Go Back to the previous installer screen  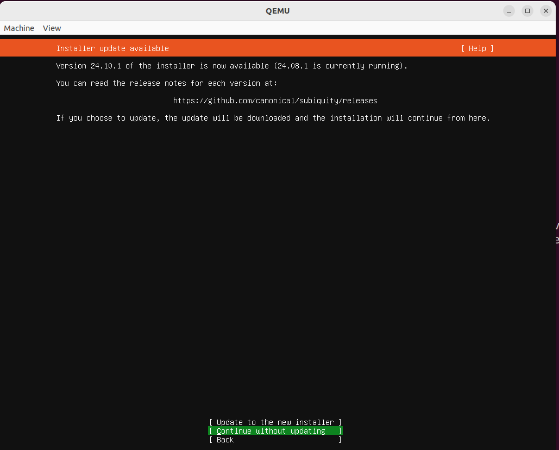coord(275,440)
